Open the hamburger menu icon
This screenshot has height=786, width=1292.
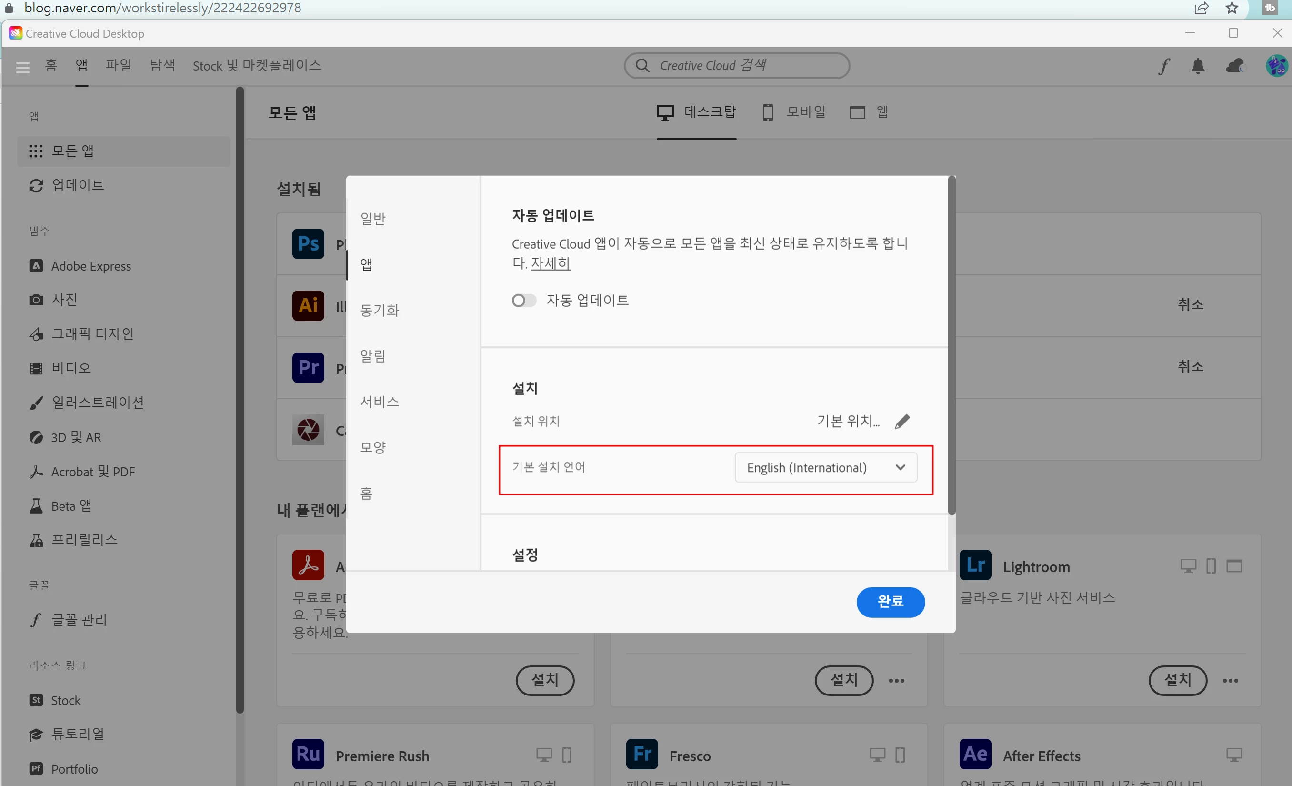point(22,67)
